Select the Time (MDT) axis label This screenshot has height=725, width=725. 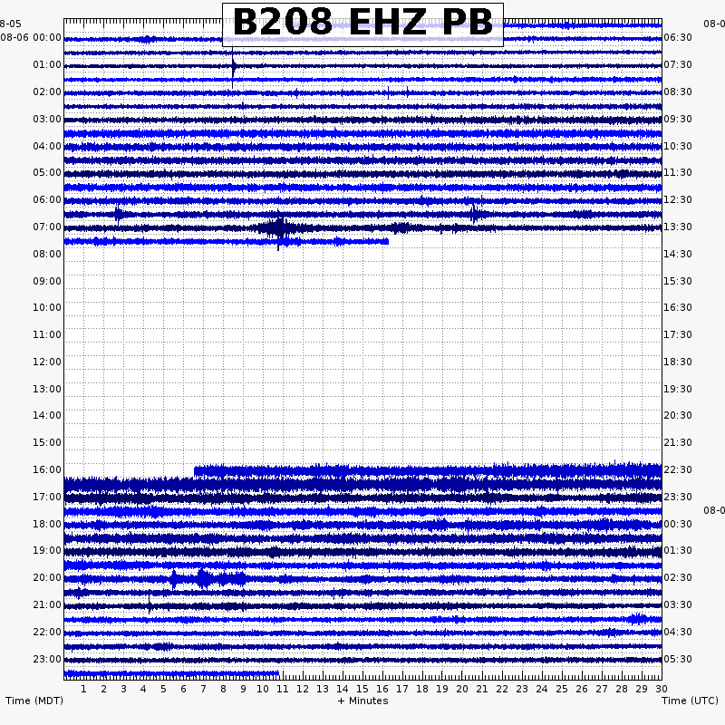tap(34, 701)
